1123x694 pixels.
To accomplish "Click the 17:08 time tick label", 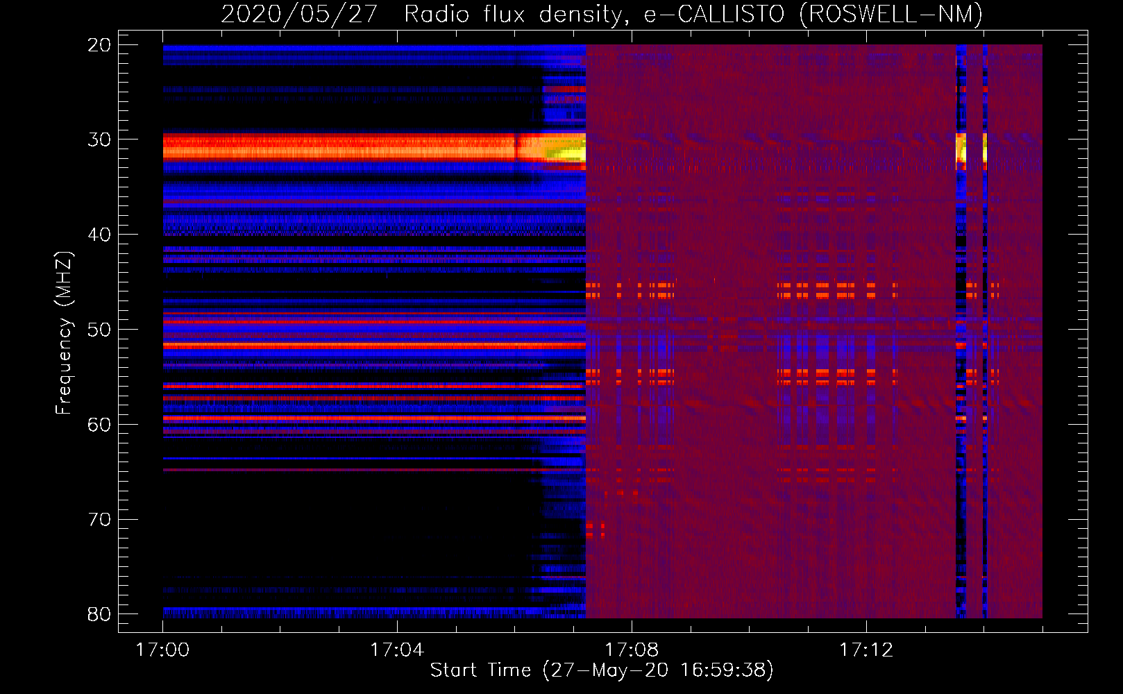I will [632, 650].
